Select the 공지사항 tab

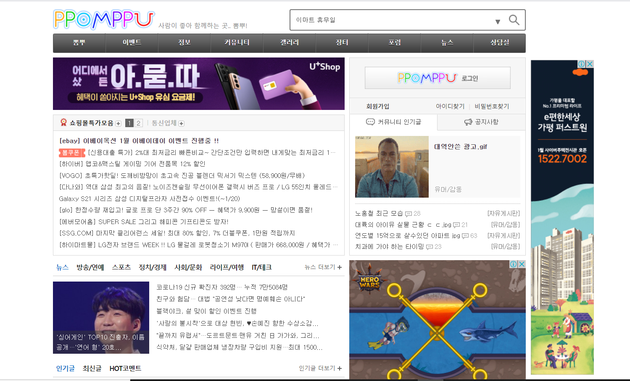482,122
